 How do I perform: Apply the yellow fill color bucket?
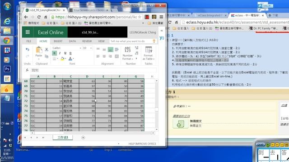tap(62, 58)
